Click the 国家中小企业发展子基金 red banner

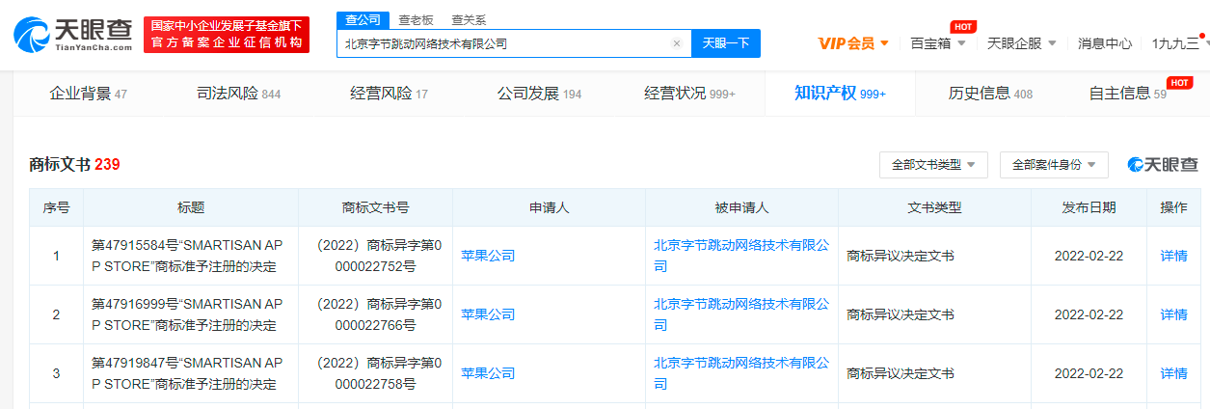click(227, 34)
